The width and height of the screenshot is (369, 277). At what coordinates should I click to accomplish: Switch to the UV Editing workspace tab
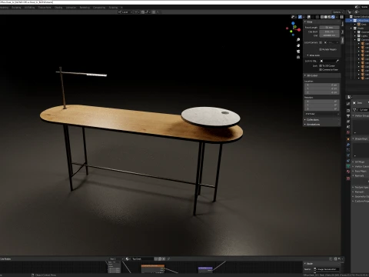click(29, 8)
